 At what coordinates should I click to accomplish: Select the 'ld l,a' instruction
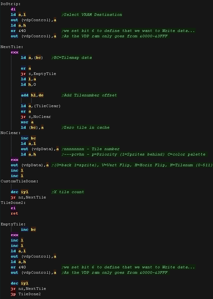click(x=28, y=79)
